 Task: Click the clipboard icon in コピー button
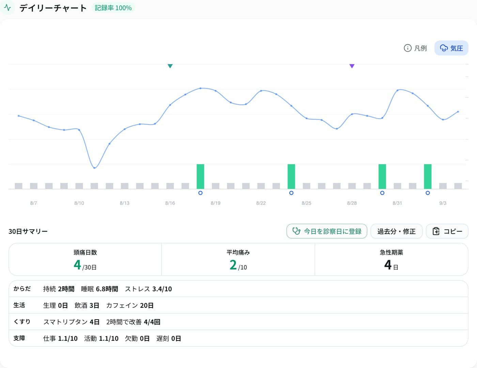click(x=436, y=231)
